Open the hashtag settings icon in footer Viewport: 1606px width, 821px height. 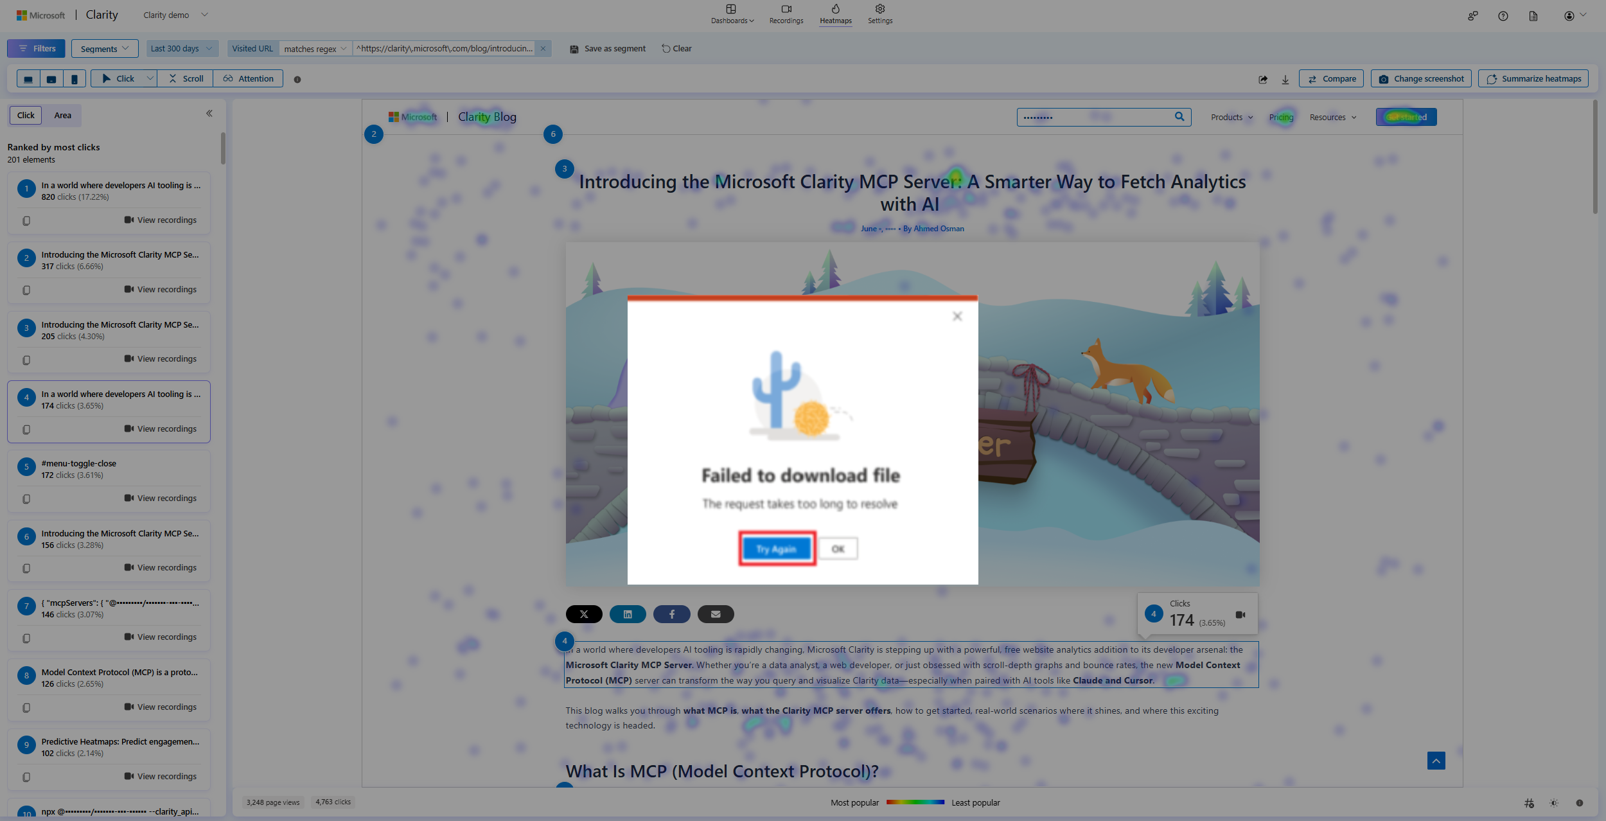(1529, 803)
